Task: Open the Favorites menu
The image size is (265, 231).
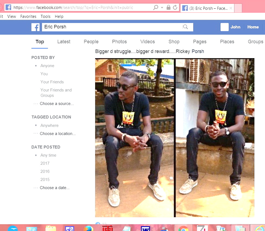Action: (28, 16)
